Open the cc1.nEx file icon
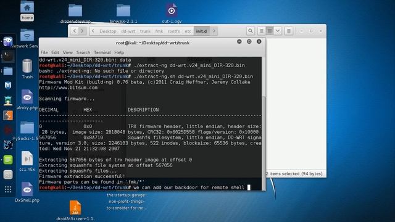 27,162
